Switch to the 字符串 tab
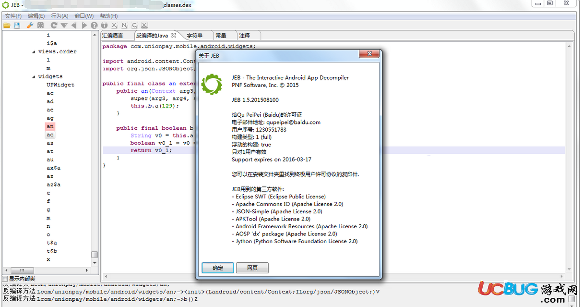582x307 pixels. click(x=194, y=36)
